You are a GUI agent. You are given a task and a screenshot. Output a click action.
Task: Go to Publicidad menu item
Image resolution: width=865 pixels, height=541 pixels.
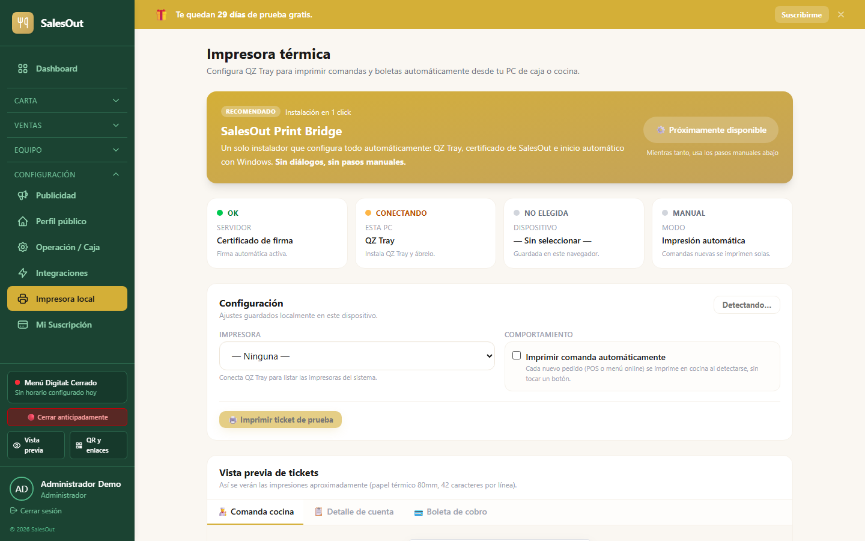67,195
